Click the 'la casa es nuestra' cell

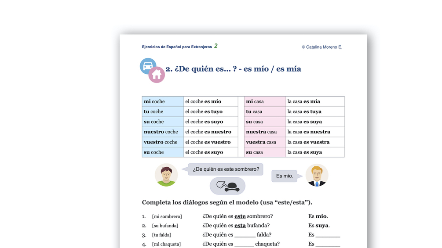315,132
